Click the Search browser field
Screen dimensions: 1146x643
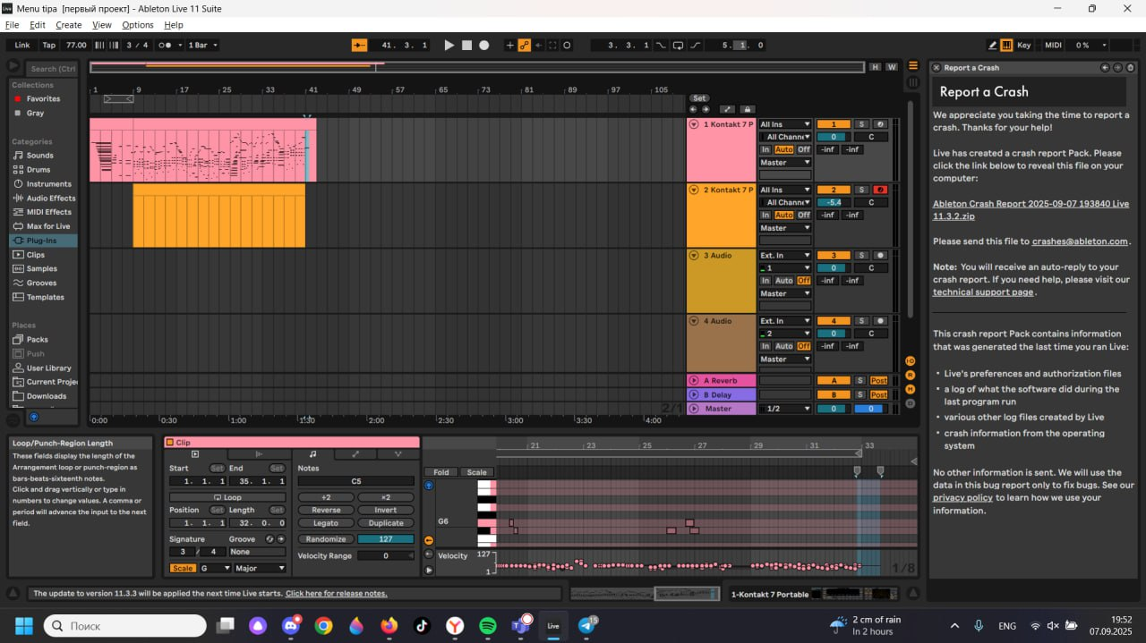click(x=52, y=68)
